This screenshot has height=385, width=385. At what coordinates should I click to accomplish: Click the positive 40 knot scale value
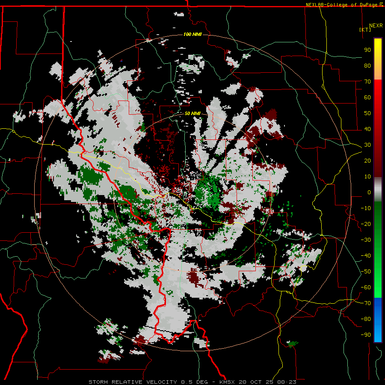(x=367, y=129)
